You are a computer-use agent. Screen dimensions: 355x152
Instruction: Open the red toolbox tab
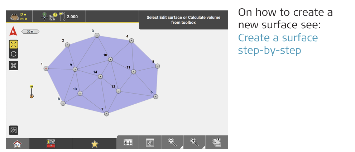click(x=51, y=144)
